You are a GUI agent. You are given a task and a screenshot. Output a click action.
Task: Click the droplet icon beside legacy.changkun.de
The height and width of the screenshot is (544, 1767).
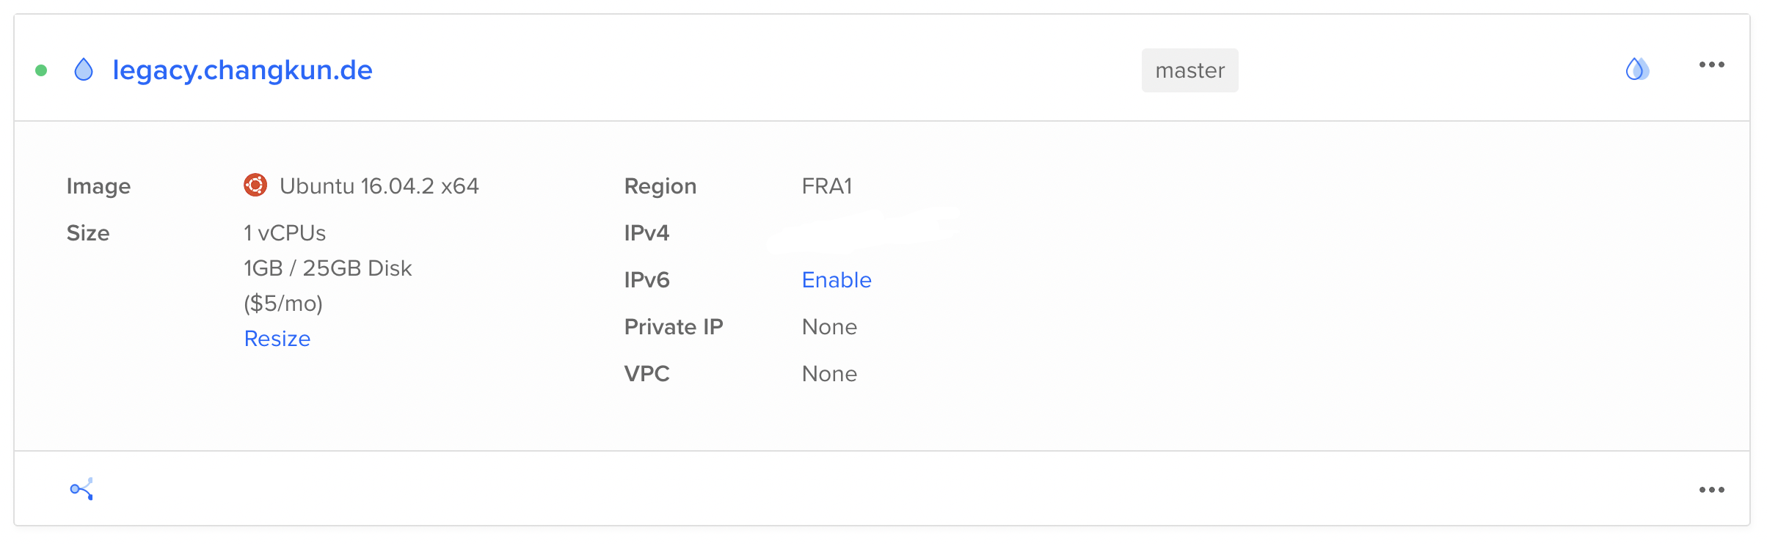[x=84, y=70]
